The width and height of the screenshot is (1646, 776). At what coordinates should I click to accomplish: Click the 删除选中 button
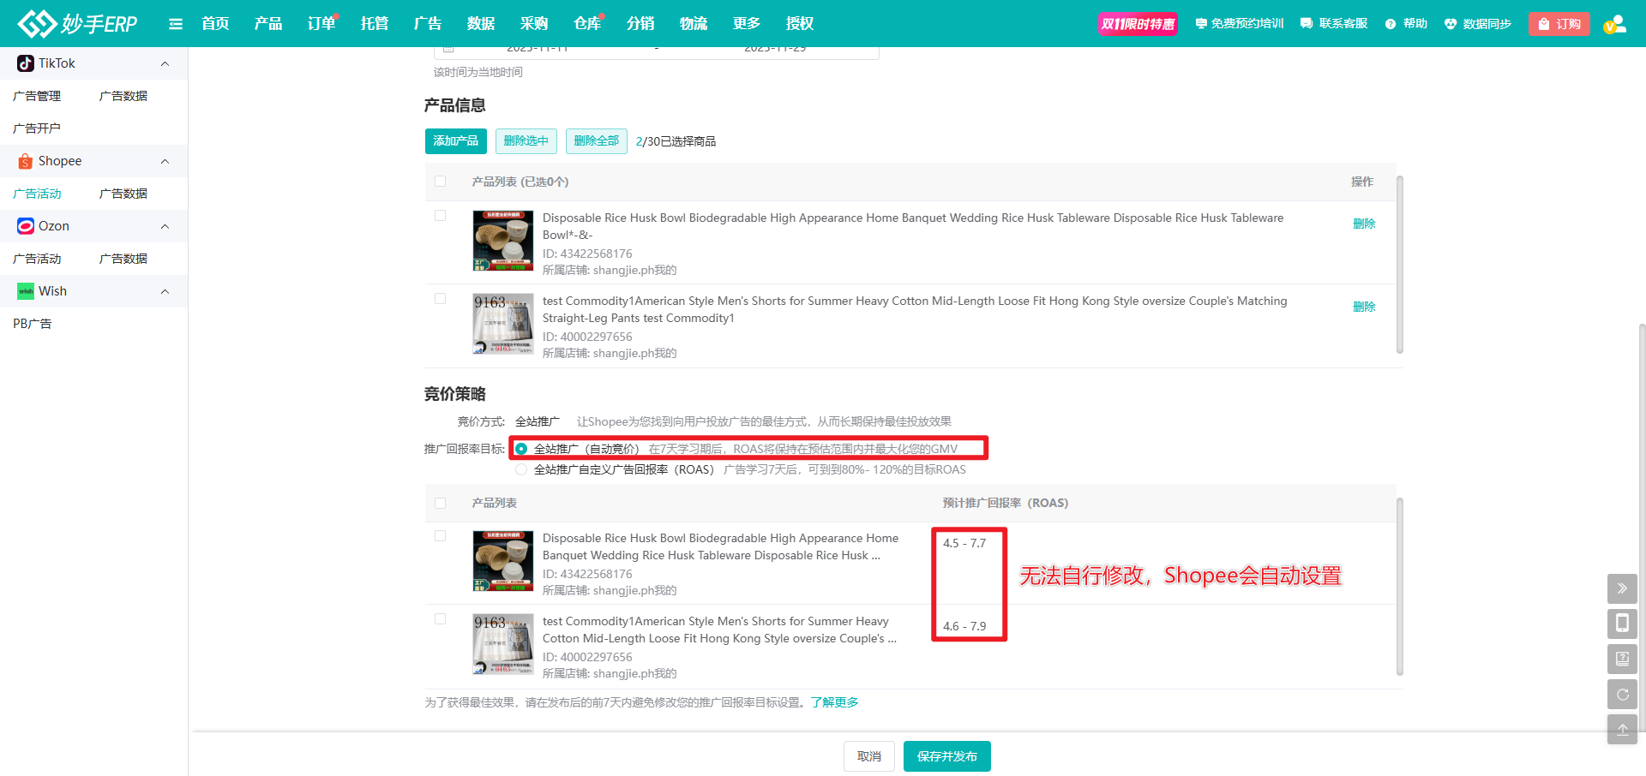526,141
